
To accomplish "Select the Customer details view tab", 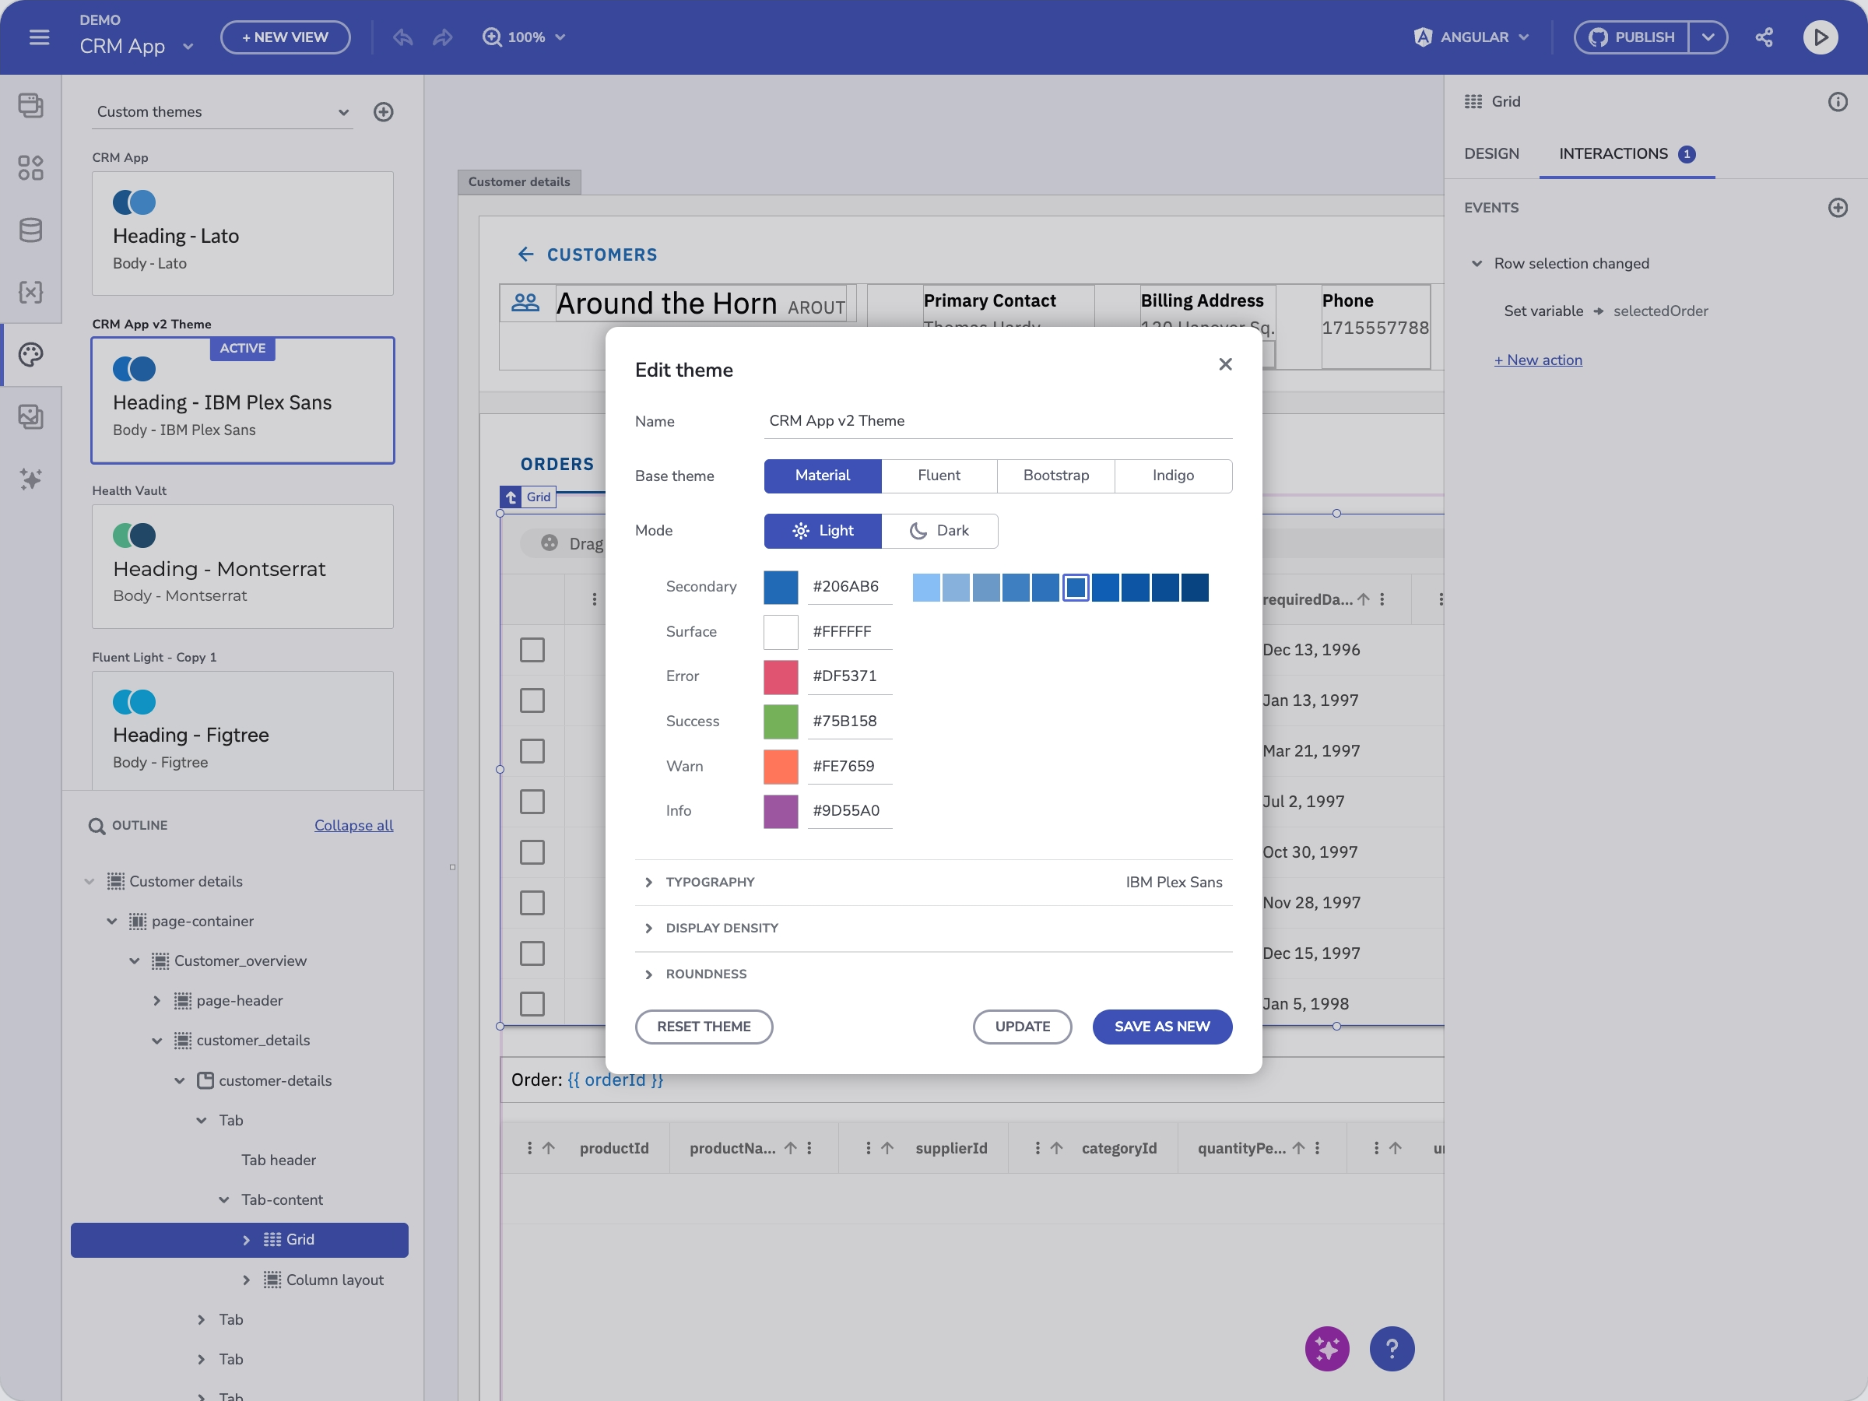I will tap(519, 181).
